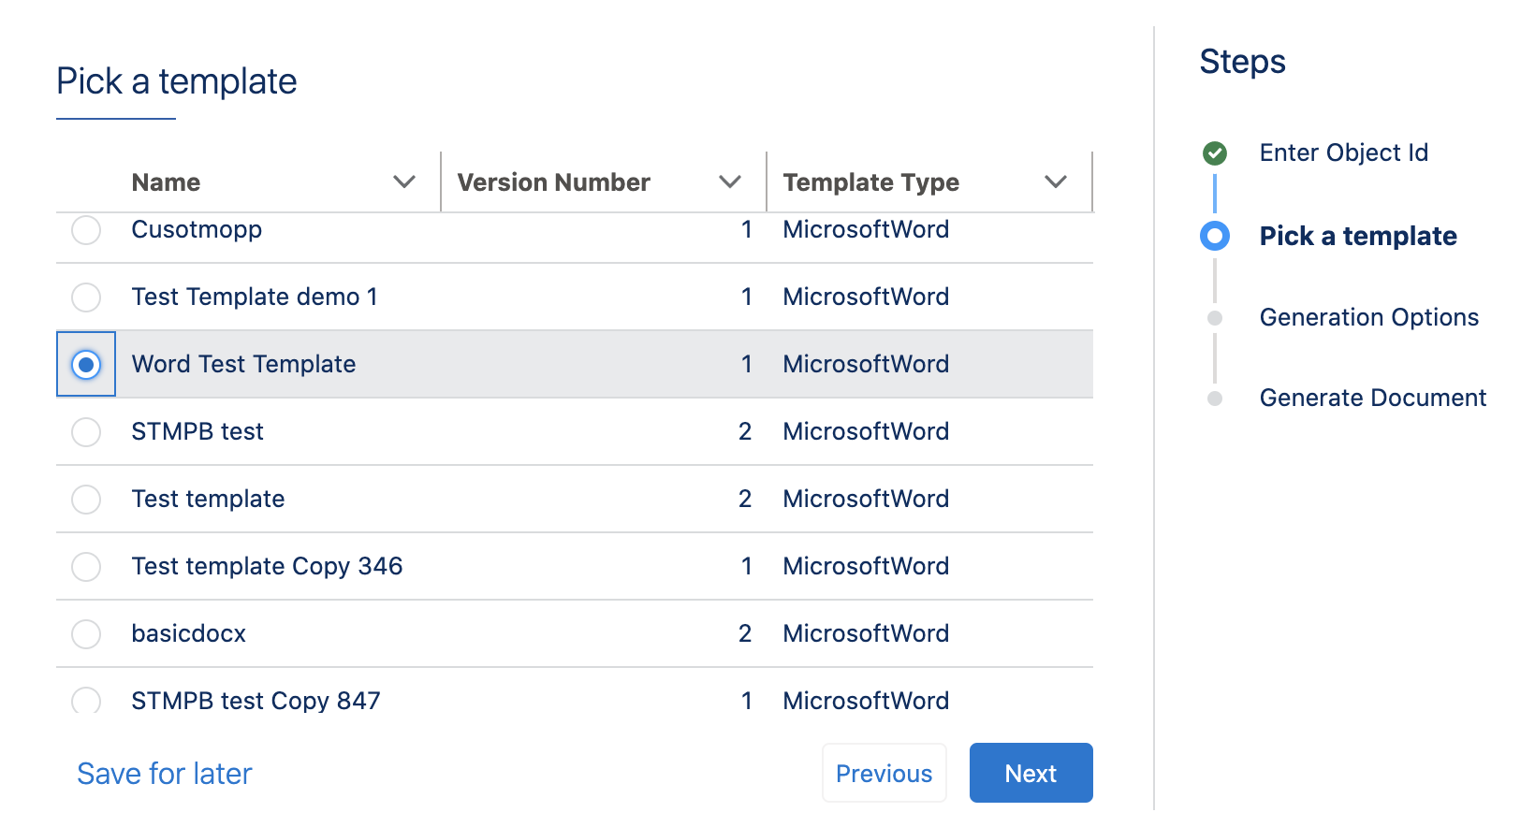Select the Cusotmopp template radio button
The width and height of the screenshot is (1535, 827).
click(86, 230)
